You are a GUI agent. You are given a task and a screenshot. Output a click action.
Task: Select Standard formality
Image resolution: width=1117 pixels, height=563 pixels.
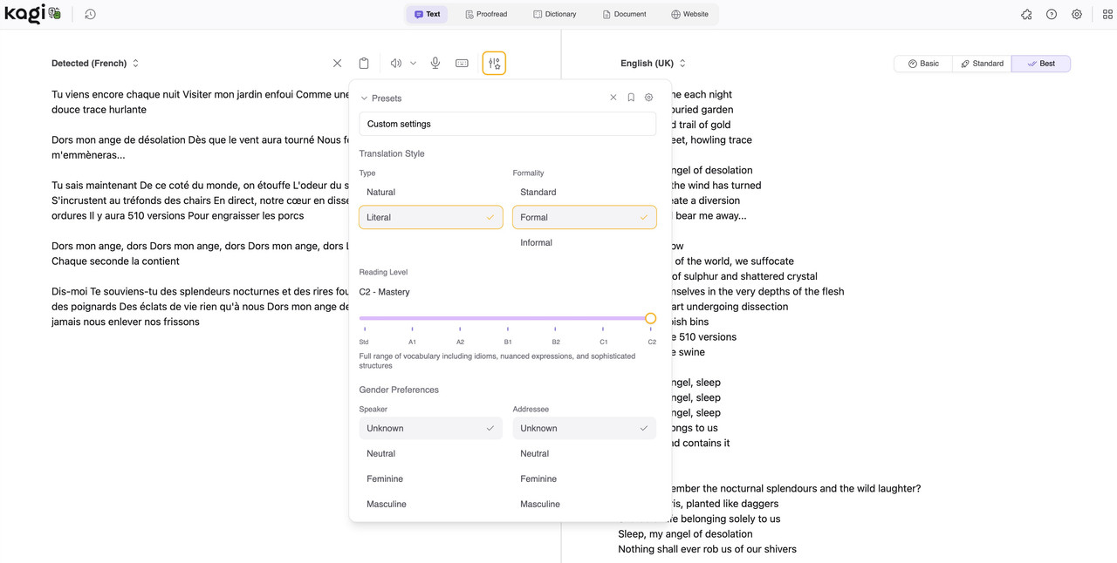(585, 192)
